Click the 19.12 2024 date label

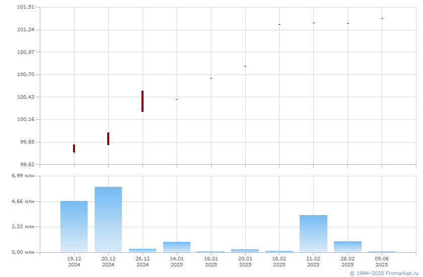tap(74, 261)
